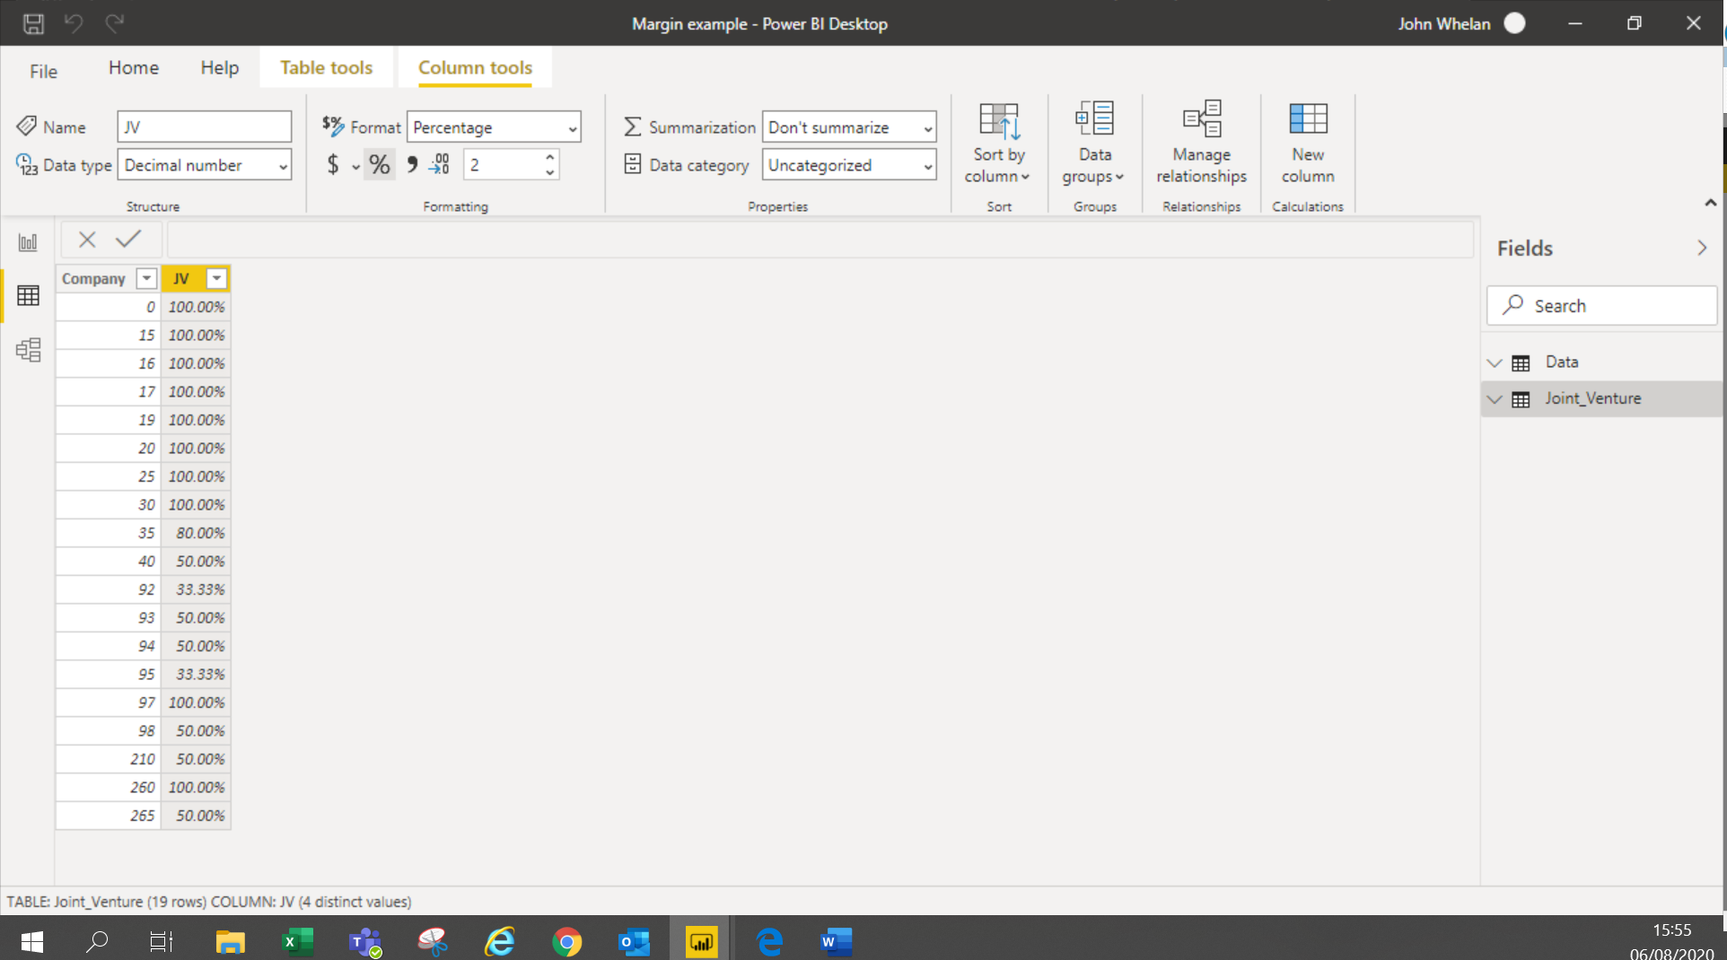
Task: Open Data groups menu
Action: pos(1094,144)
